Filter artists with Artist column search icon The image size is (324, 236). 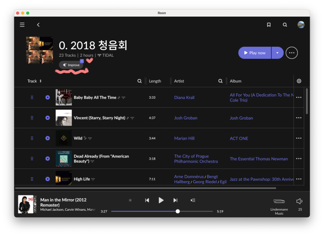point(221,81)
